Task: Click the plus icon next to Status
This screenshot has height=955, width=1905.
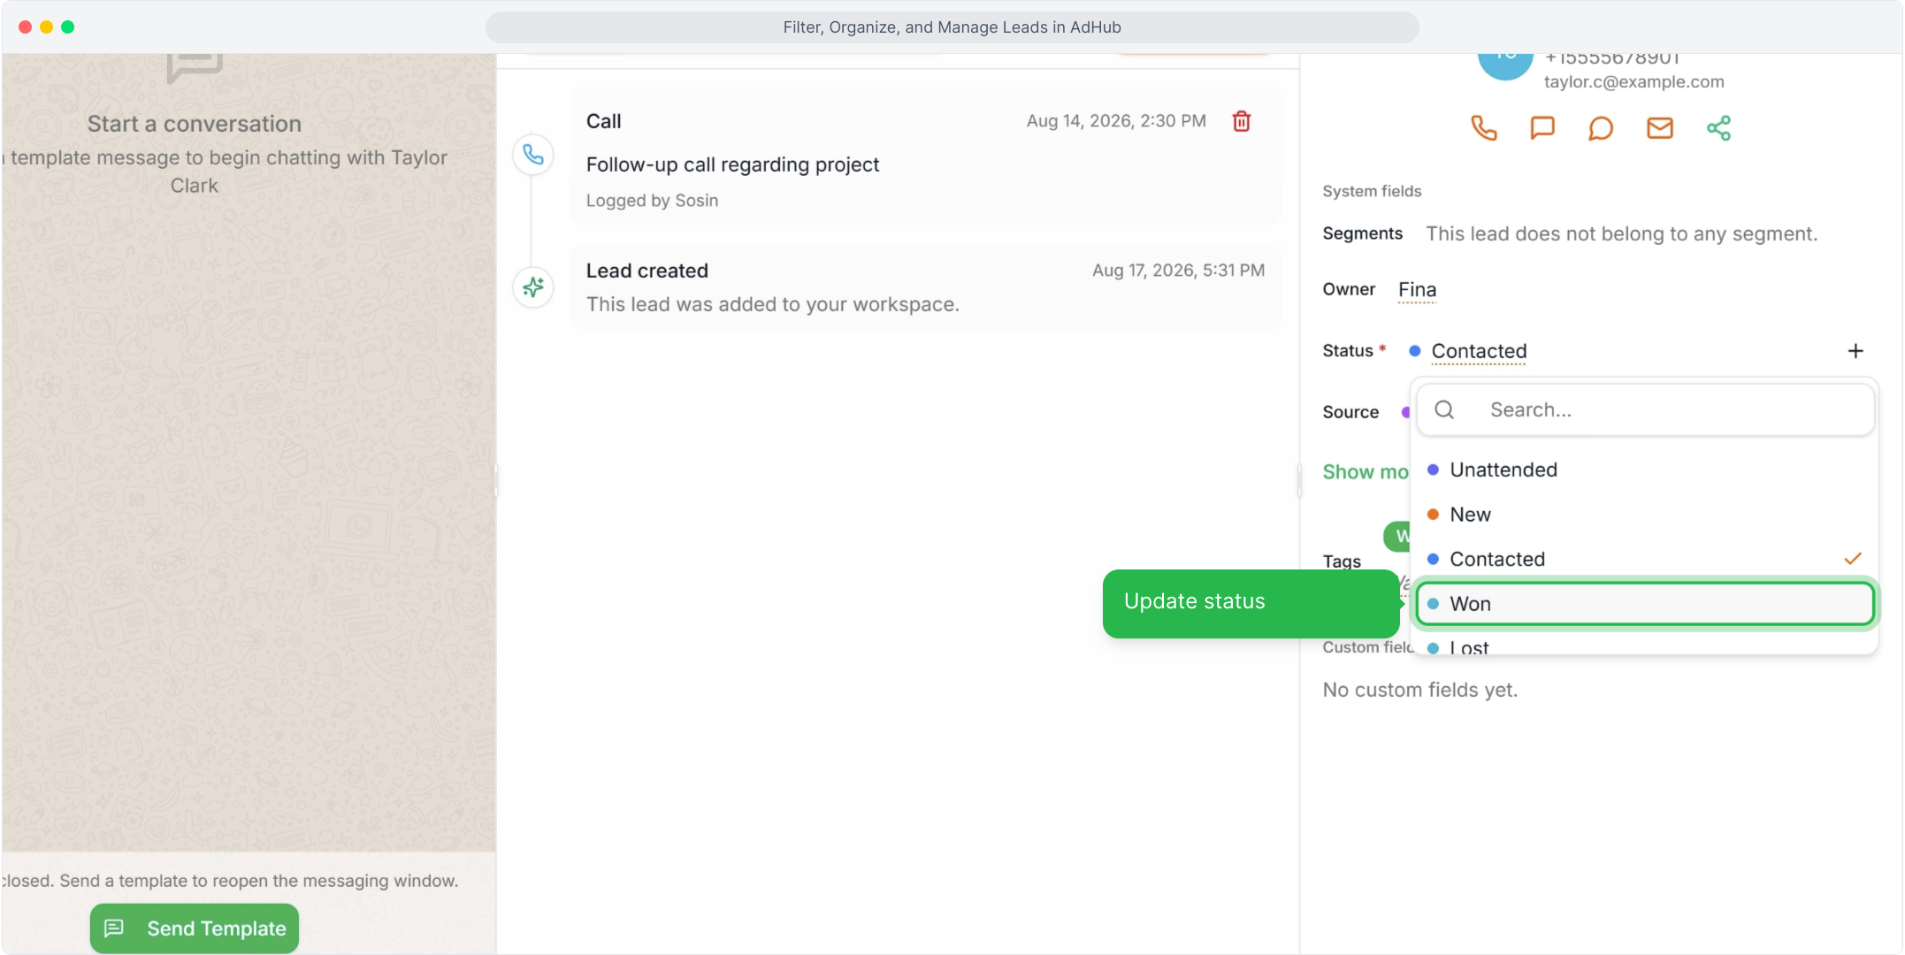Action: (x=1855, y=351)
